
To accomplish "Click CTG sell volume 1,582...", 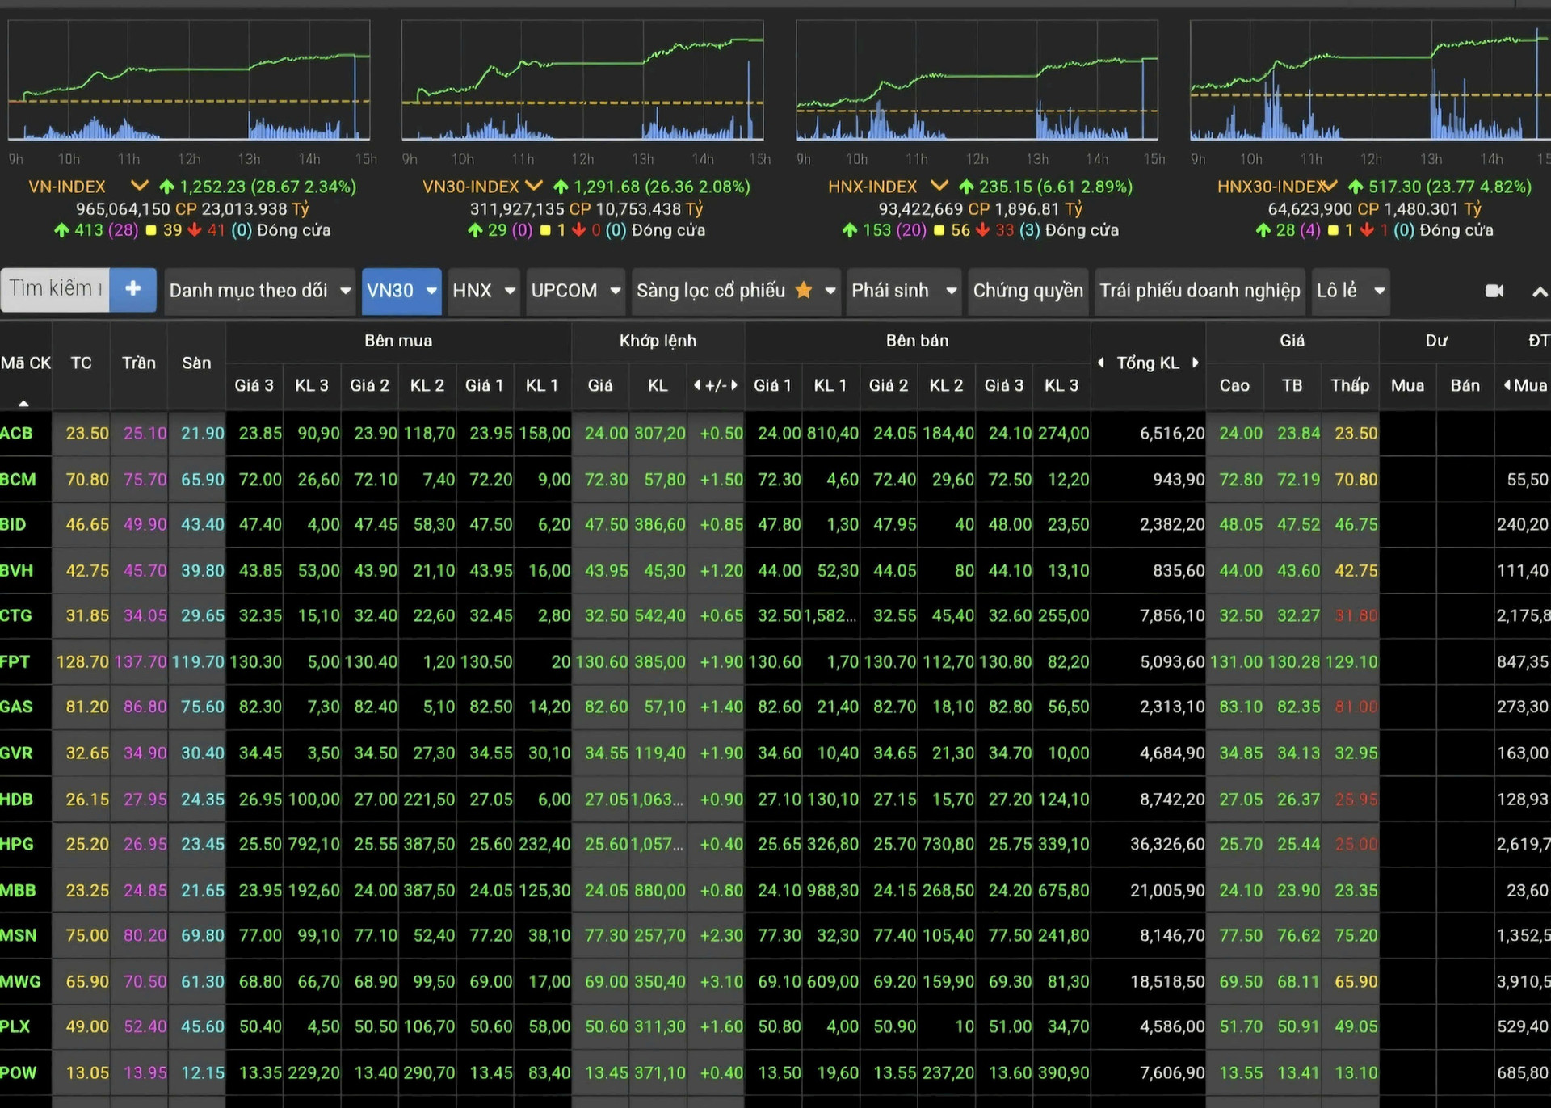I will tap(831, 616).
